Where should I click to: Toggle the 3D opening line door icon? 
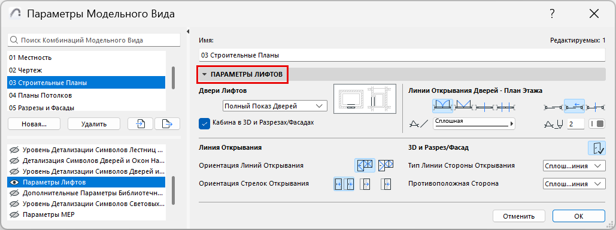(x=597, y=148)
